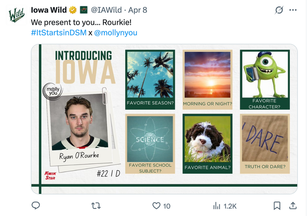
Task: View tweet analytics bar chart icon
Action: point(216,205)
